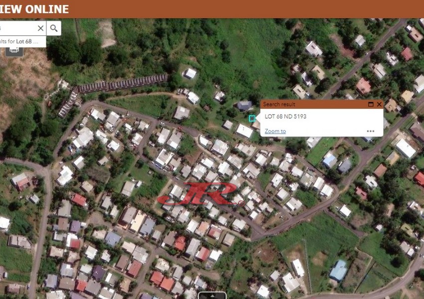This screenshot has height=299, width=424.
Task: Click the brown header banner bar
Action: point(212,9)
